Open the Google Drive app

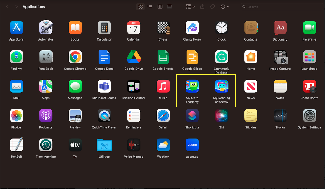tap(134, 57)
